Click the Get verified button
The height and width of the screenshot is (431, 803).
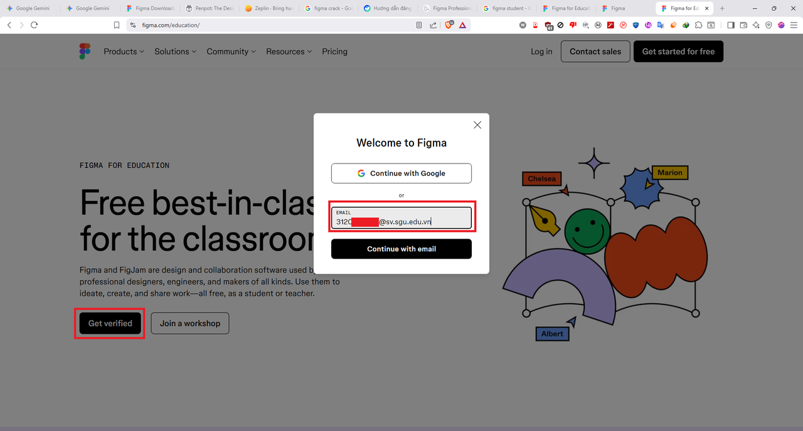click(x=110, y=323)
